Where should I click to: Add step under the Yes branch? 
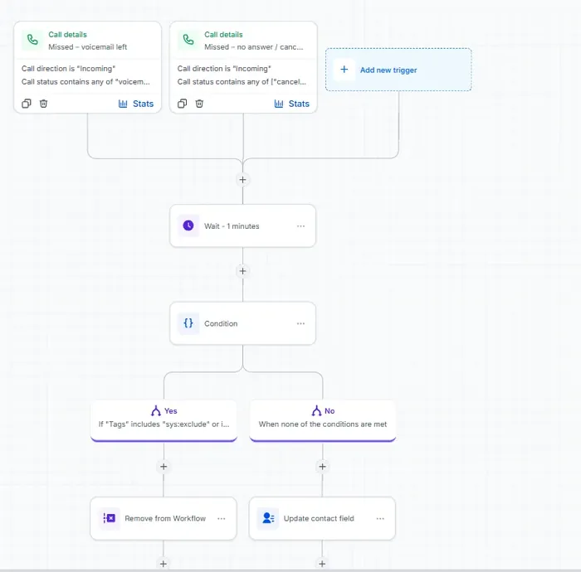tap(164, 467)
